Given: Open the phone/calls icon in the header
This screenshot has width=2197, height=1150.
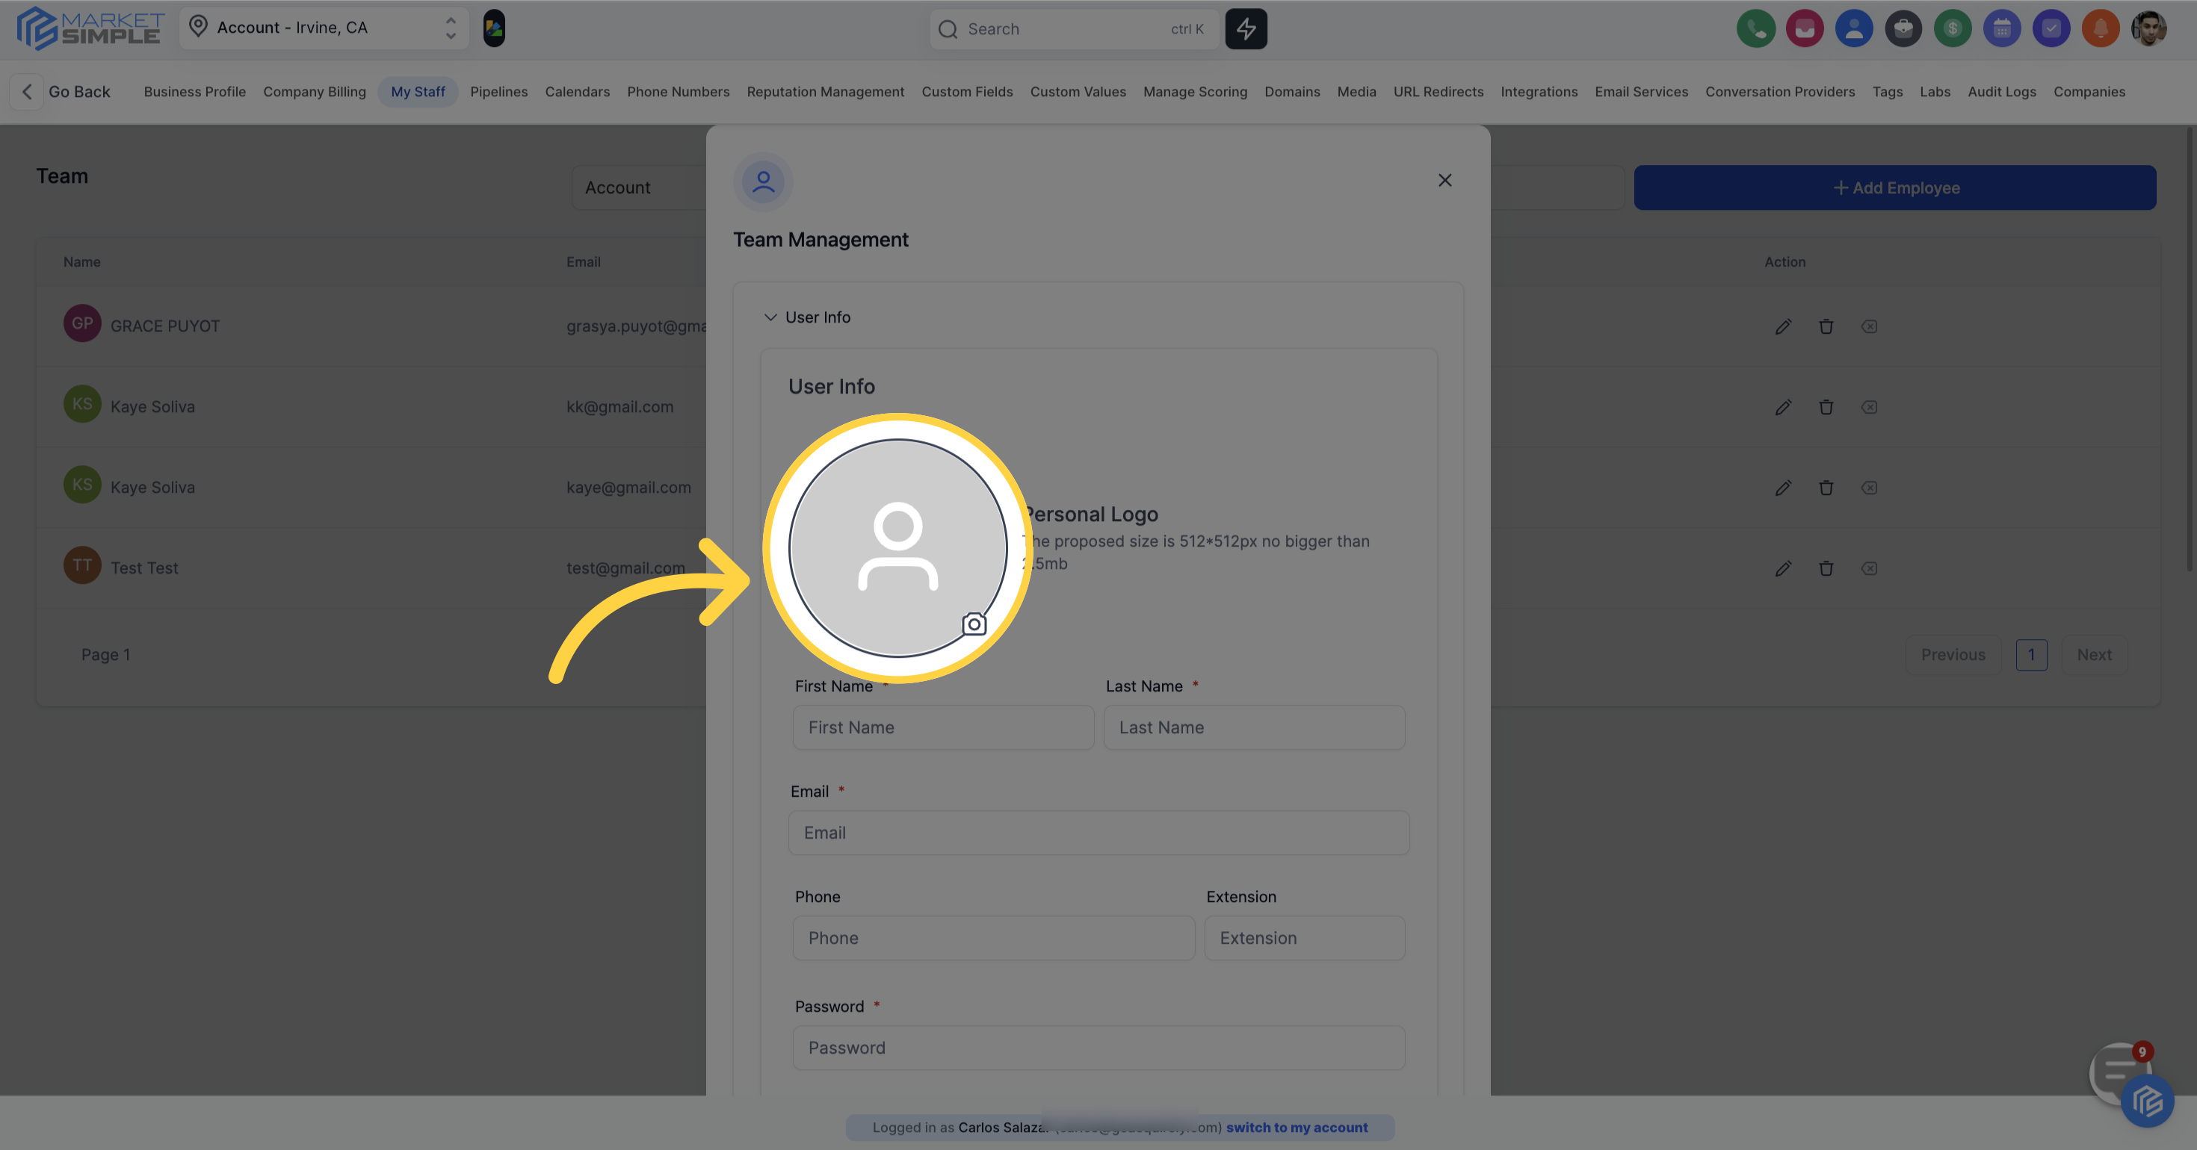Looking at the screenshot, I should click(1756, 28).
